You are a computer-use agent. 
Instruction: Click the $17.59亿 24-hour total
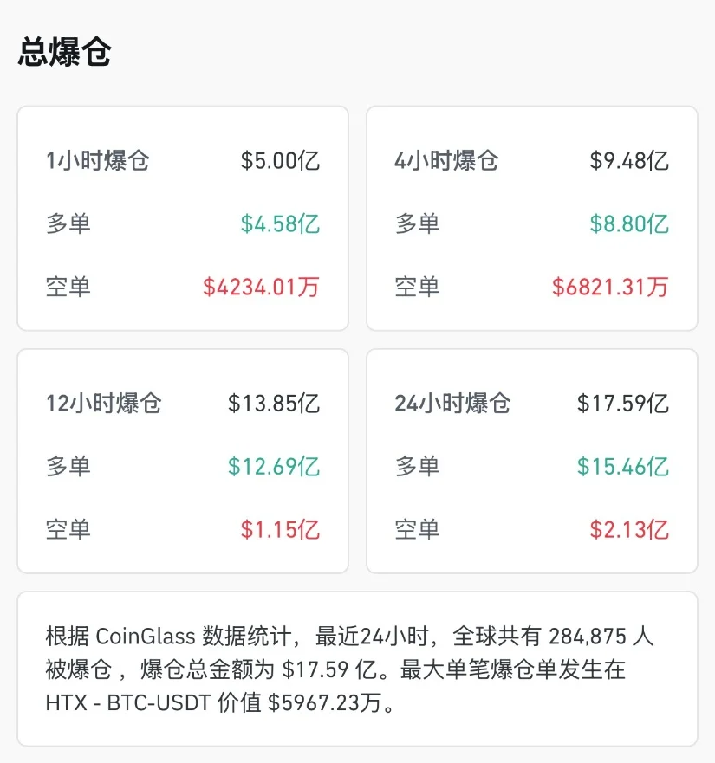(x=623, y=404)
